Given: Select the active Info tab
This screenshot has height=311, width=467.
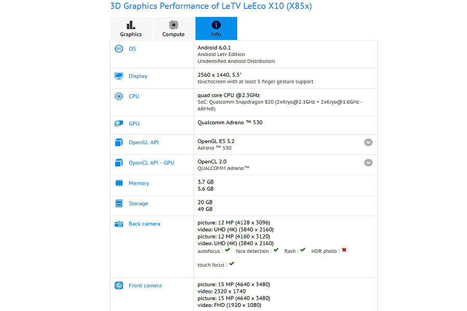Looking at the screenshot, I should pyautogui.click(x=216, y=29).
